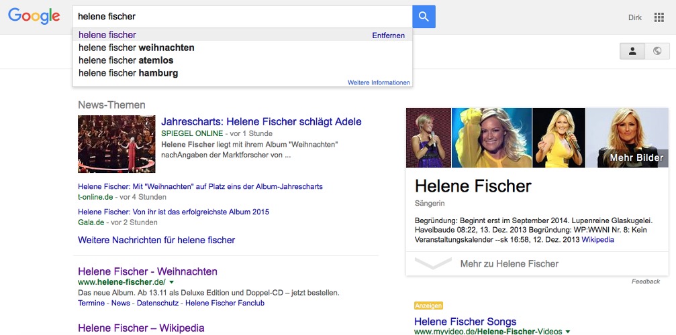Image resolution: width=676 pixels, height=335 pixels.
Task: Select suggestion 'helene fischer atemlos'
Action: tap(242, 60)
